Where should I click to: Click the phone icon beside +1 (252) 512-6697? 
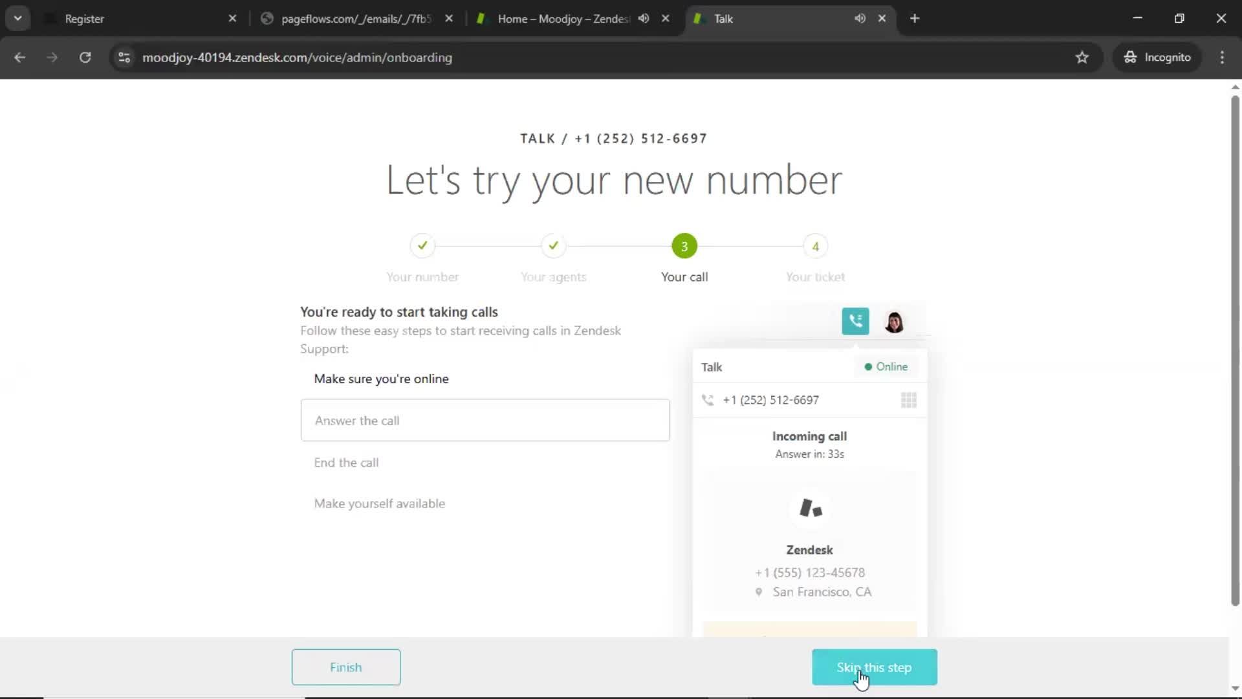(708, 400)
